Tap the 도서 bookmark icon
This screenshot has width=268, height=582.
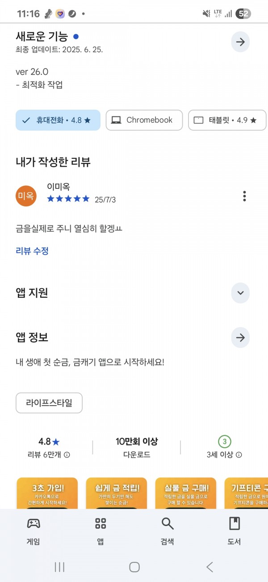click(234, 523)
